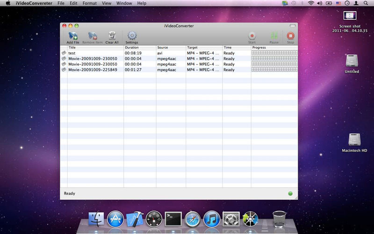Click the Source column header

(x=171, y=48)
